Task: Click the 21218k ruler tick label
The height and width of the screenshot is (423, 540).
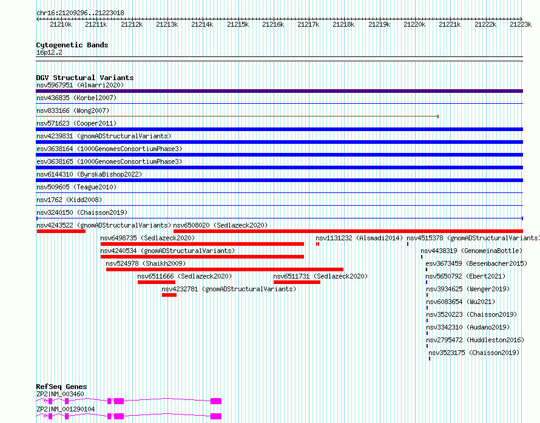Action: point(343,24)
